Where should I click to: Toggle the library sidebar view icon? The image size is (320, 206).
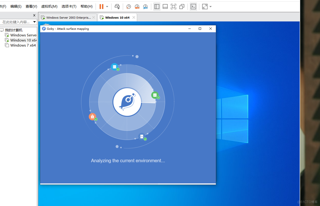click(x=157, y=6)
